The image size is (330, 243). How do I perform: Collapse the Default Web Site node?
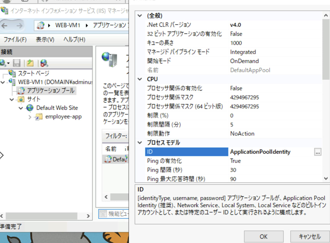pyautogui.click(x=21, y=108)
